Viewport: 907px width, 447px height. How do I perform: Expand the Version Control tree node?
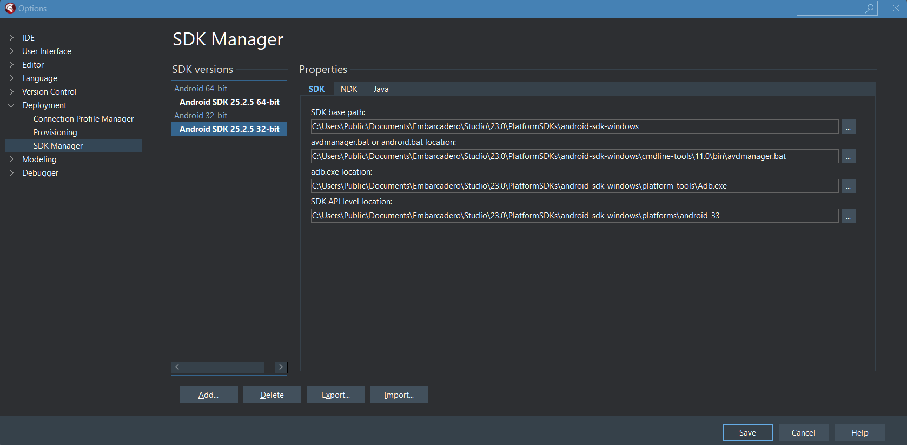[11, 91]
